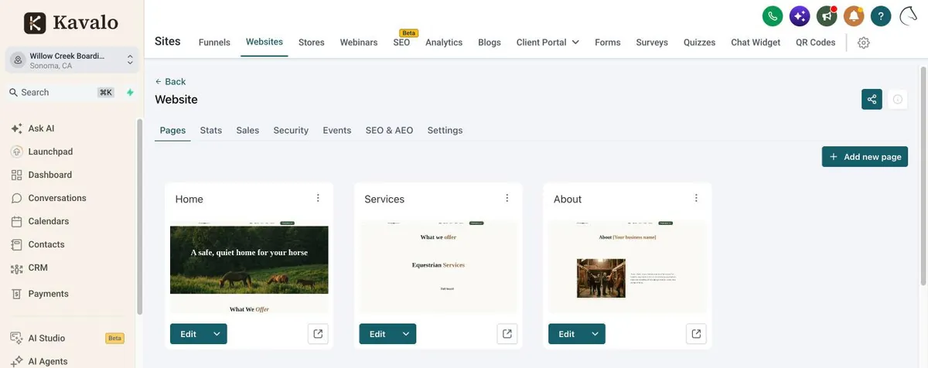Image resolution: width=928 pixels, height=368 pixels.
Task: Switch to the Sales sub-tab
Action: point(247,131)
